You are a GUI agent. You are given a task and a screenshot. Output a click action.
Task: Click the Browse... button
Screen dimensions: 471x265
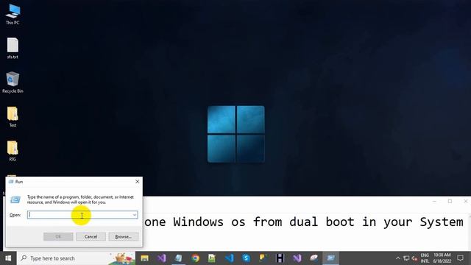click(x=124, y=237)
